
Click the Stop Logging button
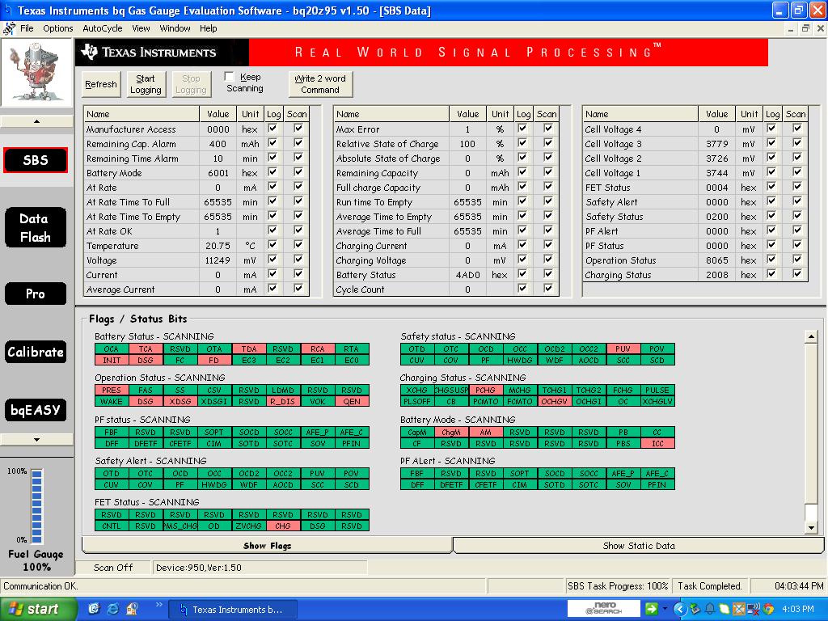click(191, 84)
